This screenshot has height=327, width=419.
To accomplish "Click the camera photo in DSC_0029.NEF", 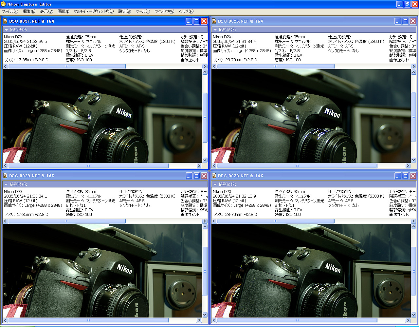I will pos(102,271).
